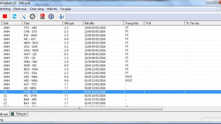Viewport: 221px width, 124px height.
Task: Click POST status at 01:30 13/03/2016
Action: pyautogui.click(x=129, y=81)
